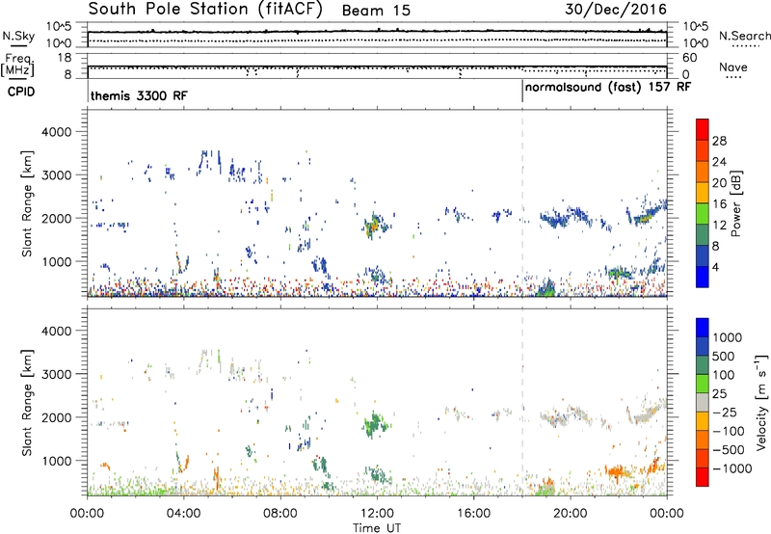
Task: Click the date "30/Dec/2016"
Action: (616, 9)
